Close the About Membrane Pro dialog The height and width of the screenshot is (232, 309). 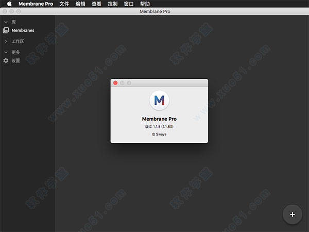coord(115,83)
